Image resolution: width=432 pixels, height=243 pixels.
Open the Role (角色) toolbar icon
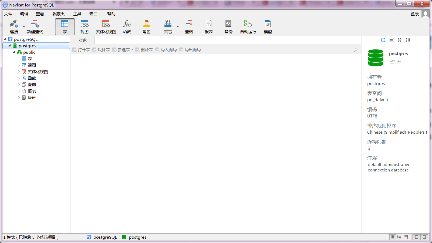(x=147, y=27)
